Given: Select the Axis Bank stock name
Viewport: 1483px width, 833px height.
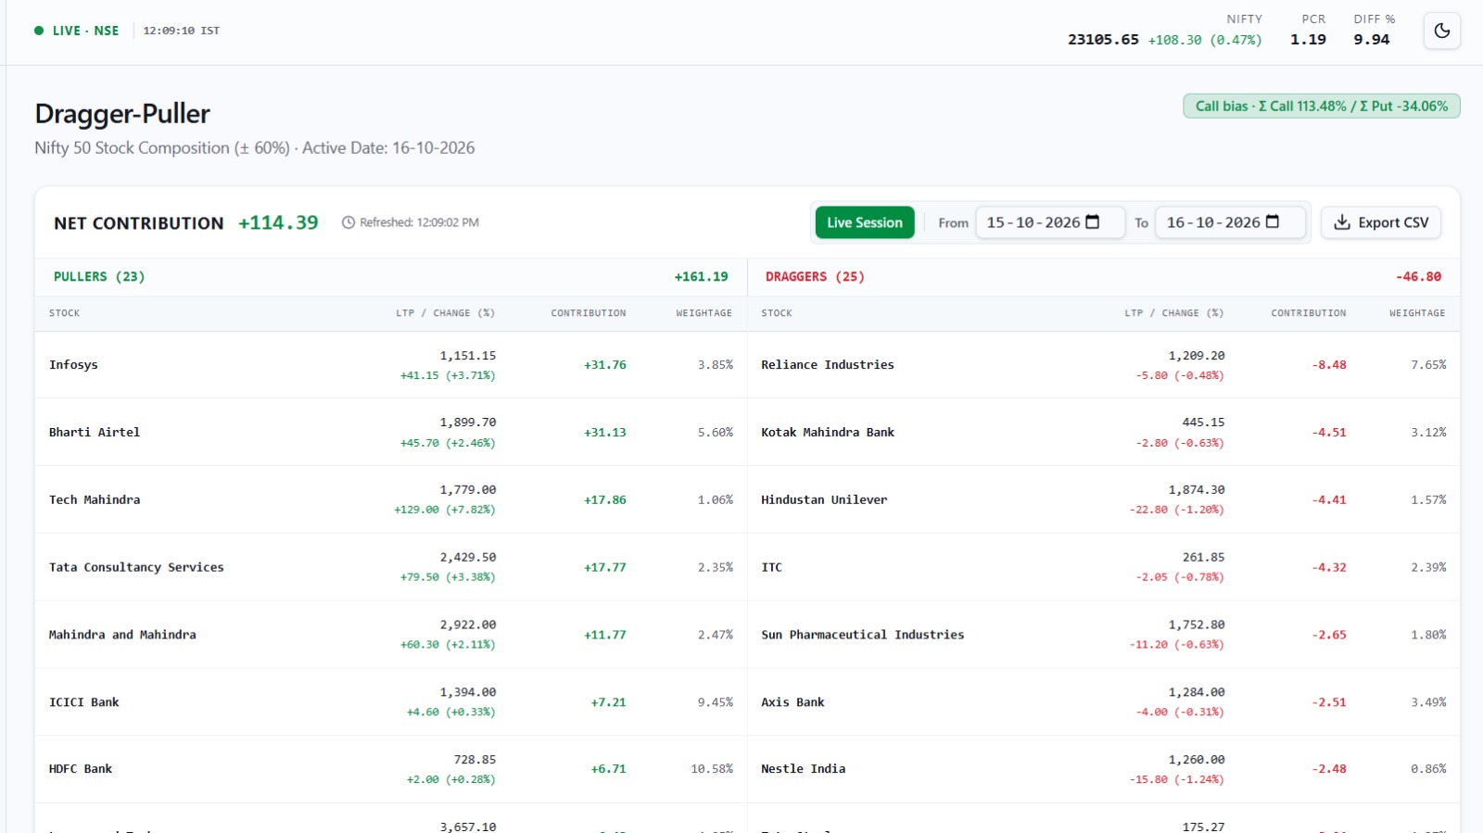Looking at the screenshot, I should click(x=792, y=702).
